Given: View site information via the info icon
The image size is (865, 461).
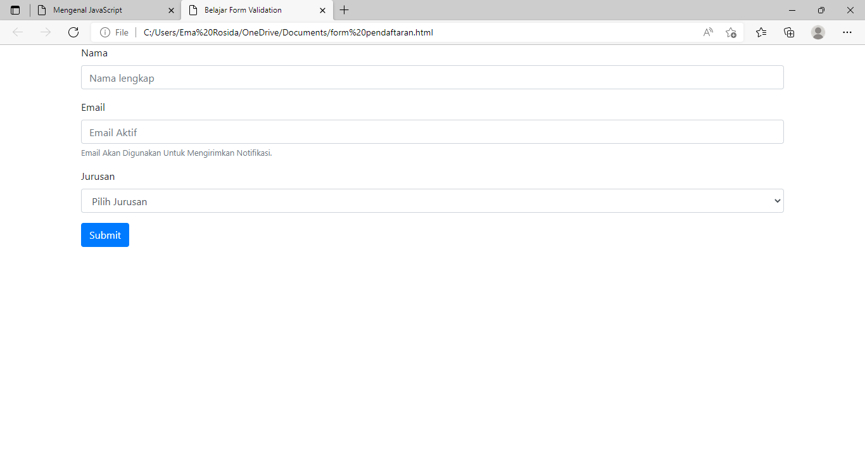Looking at the screenshot, I should [x=105, y=32].
